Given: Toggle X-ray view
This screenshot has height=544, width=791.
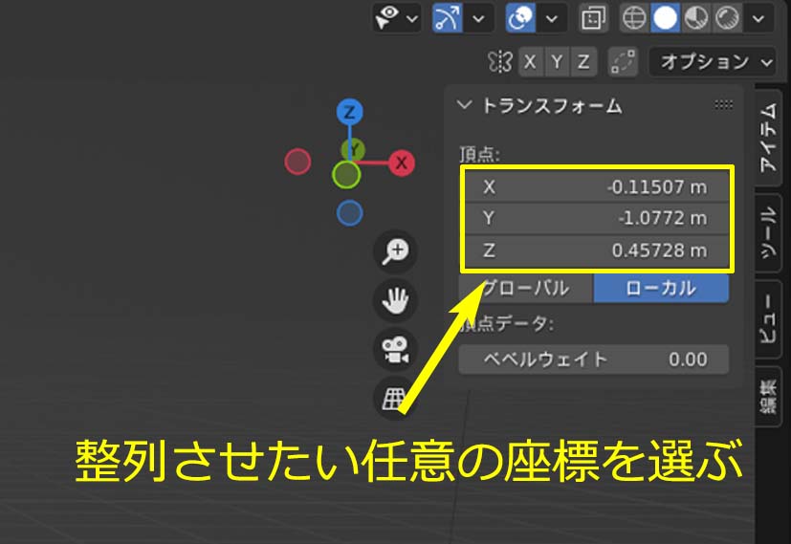Looking at the screenshot, I should coord(593,18).
